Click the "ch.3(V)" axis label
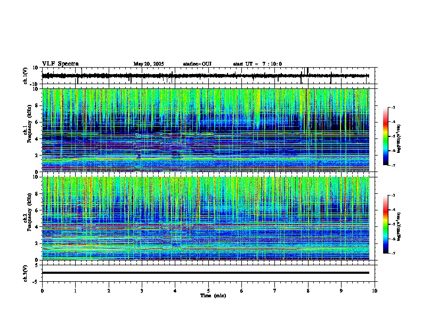This screenshot has height=326, width=422. click(x=26, y=273)
